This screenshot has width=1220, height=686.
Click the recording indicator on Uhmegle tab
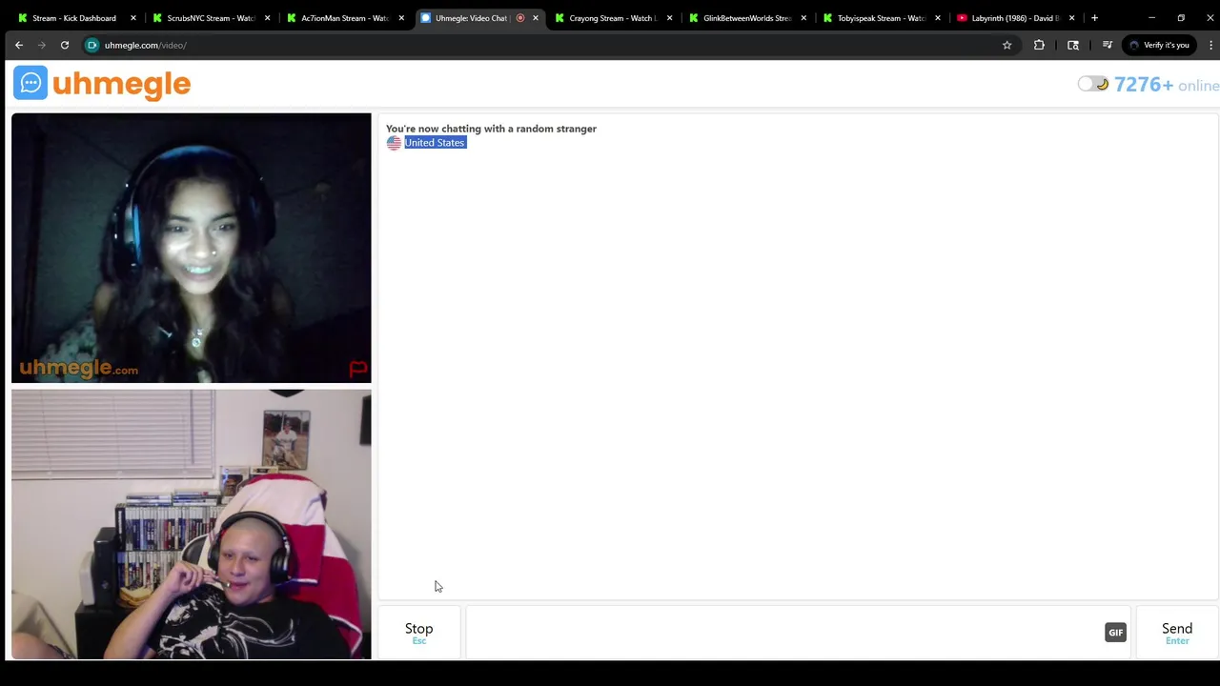520,18
